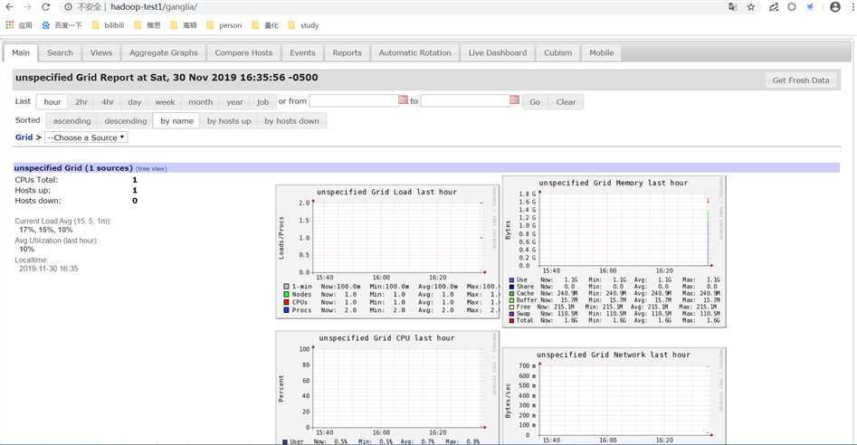857x445 pixels.
Task: Open Chrome's three-dot menu
Action: click(x=853, y=7)
